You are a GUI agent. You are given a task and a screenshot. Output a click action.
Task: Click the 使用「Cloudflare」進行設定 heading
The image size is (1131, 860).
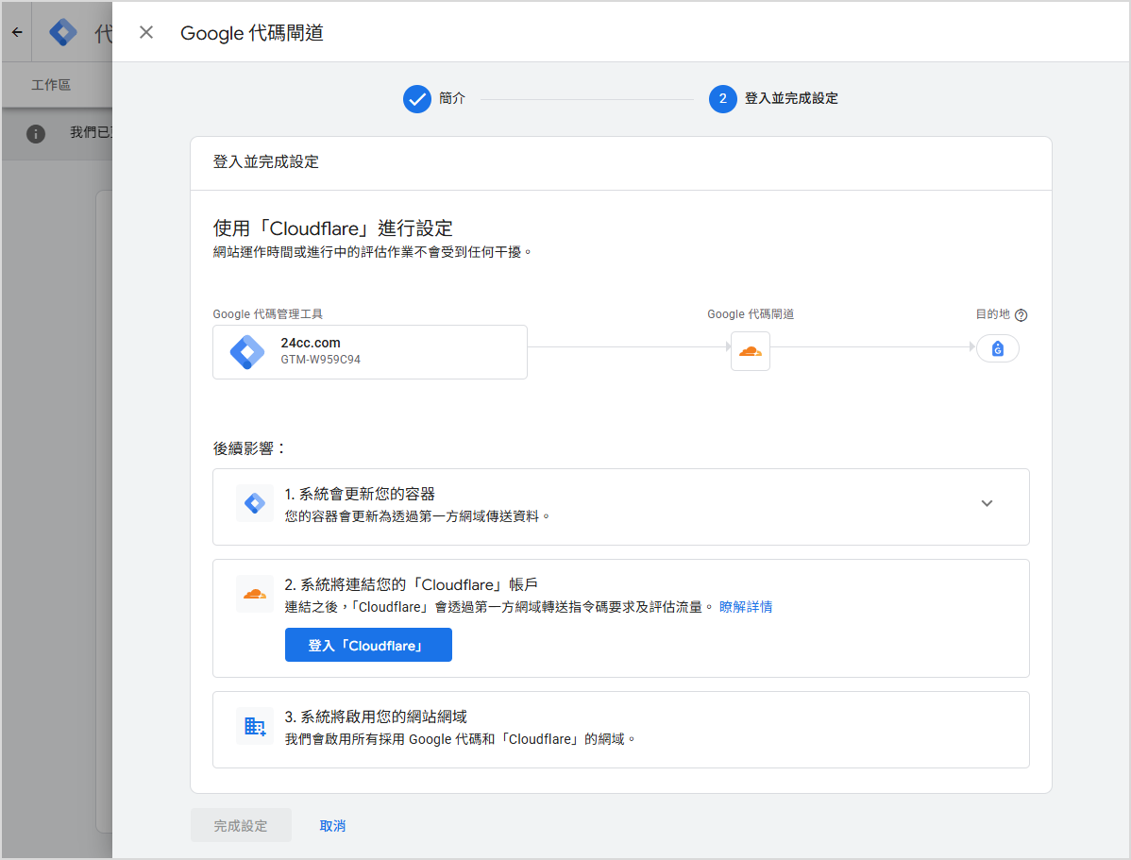pos(332,228)
